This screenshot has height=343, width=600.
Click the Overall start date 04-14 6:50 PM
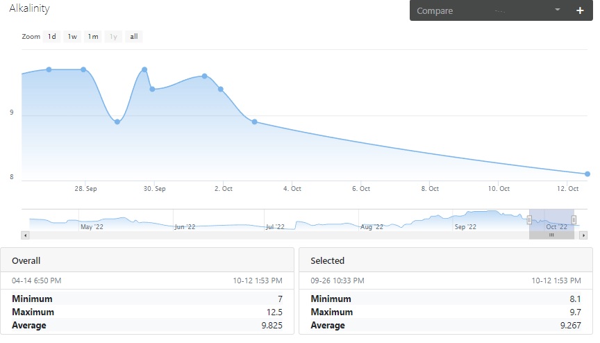(36, 281)
